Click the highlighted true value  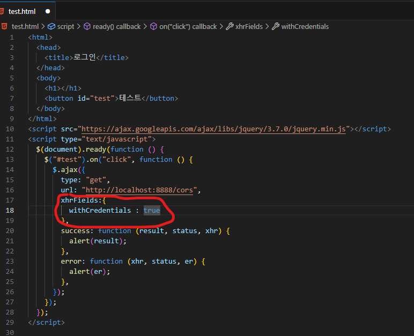click(152, 211)
